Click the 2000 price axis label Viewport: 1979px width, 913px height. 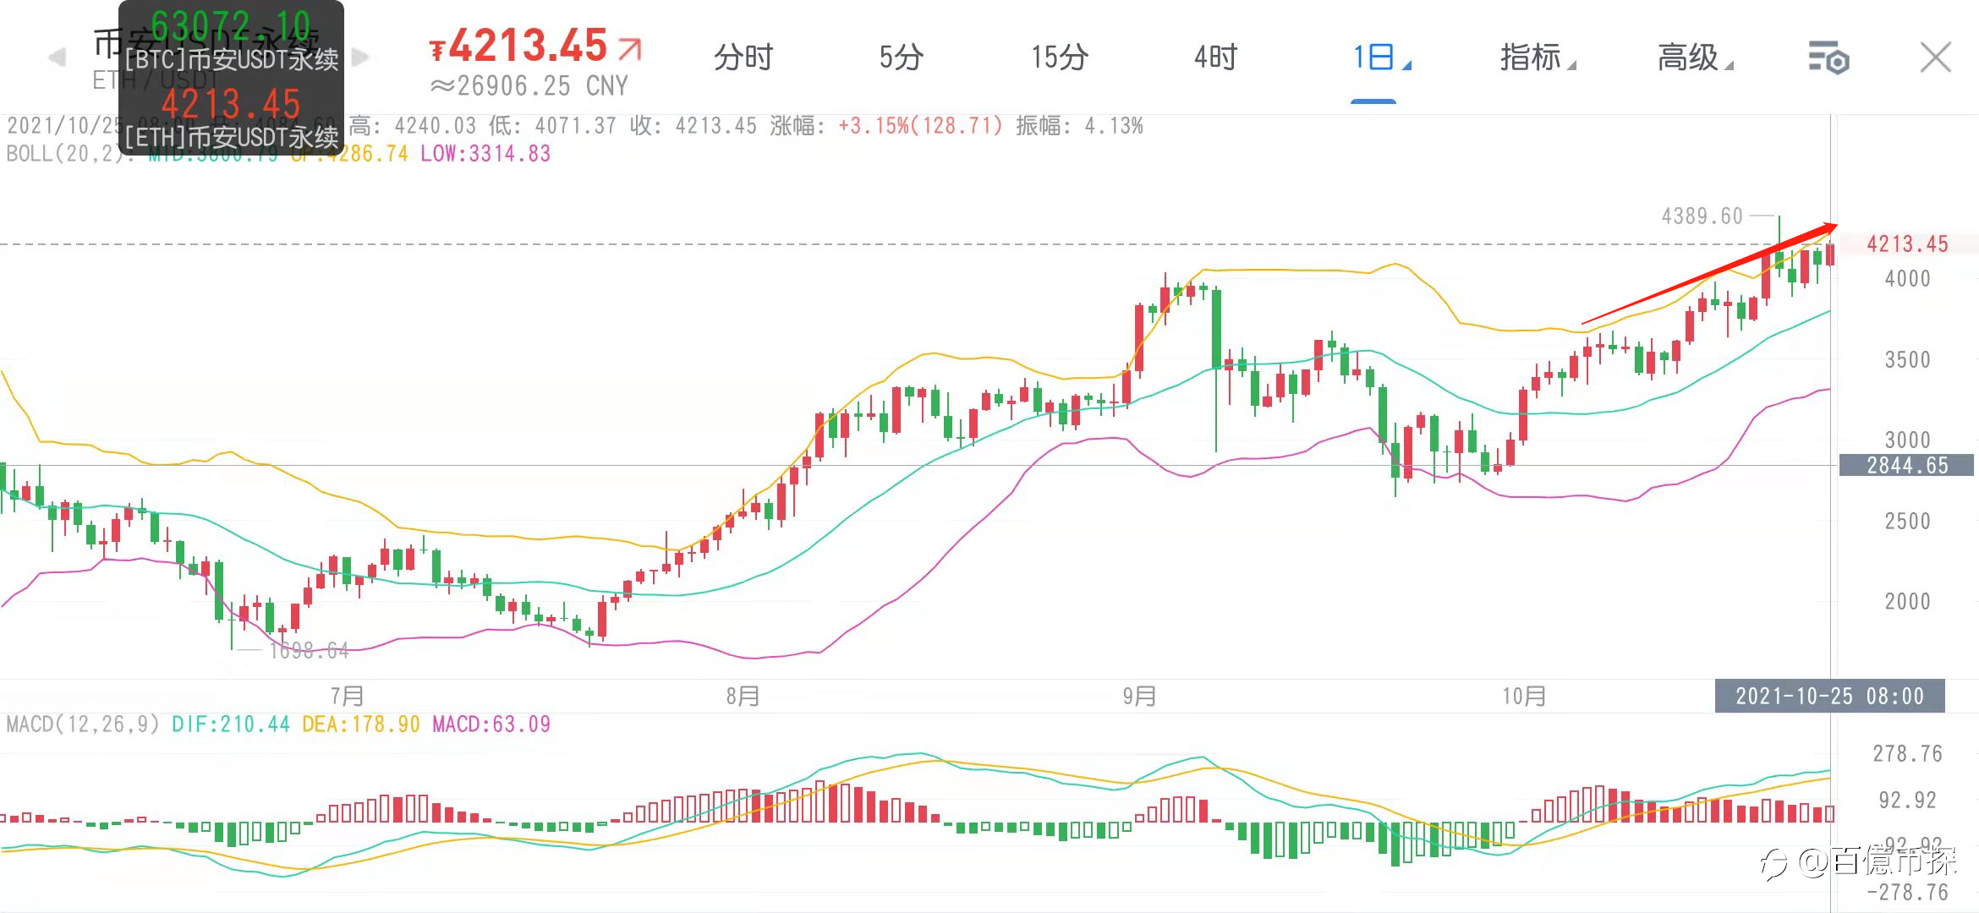1907,602
